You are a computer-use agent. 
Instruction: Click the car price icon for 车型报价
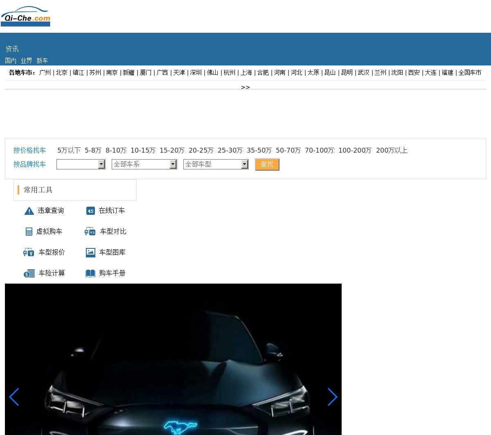pos(29,252)
